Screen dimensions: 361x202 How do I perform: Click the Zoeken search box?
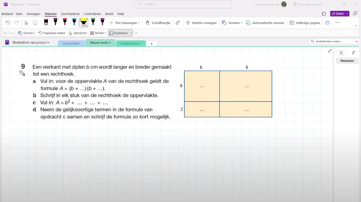pyautogui.click(x=182, y=4)
